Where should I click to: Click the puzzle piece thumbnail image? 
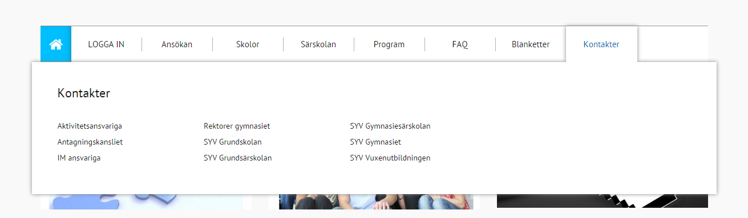(146, 201)
